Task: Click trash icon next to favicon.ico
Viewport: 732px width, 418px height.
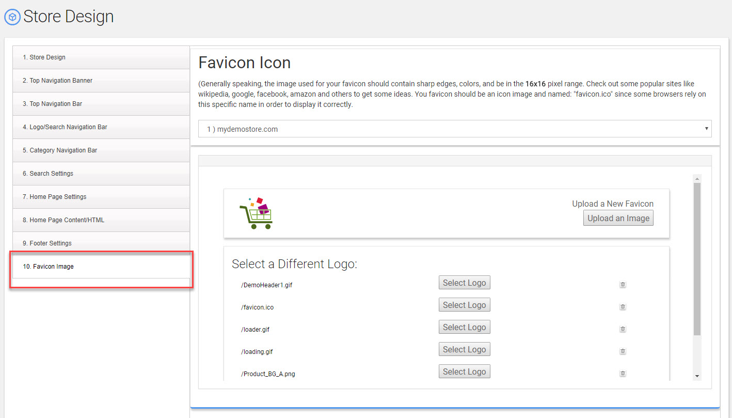Action: (623, 306)
